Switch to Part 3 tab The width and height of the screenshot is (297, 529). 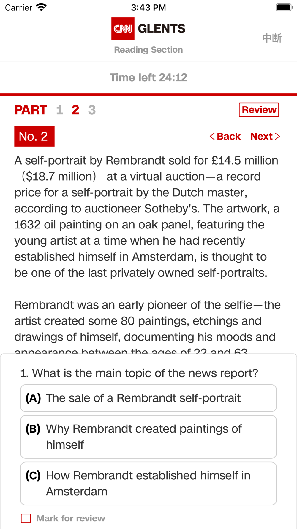click(x=92, y=110)
